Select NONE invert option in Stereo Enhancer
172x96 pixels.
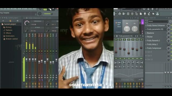(x=118, y=23)
